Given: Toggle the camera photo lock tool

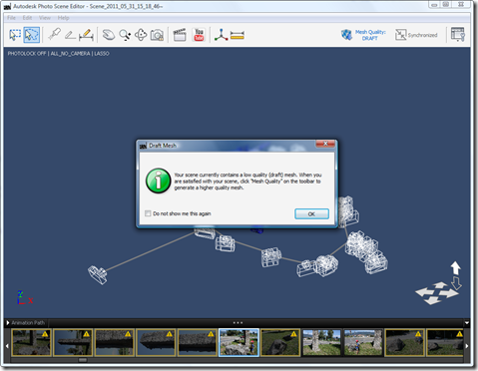Looking at the screenshot, I should [x=157, y=35].
